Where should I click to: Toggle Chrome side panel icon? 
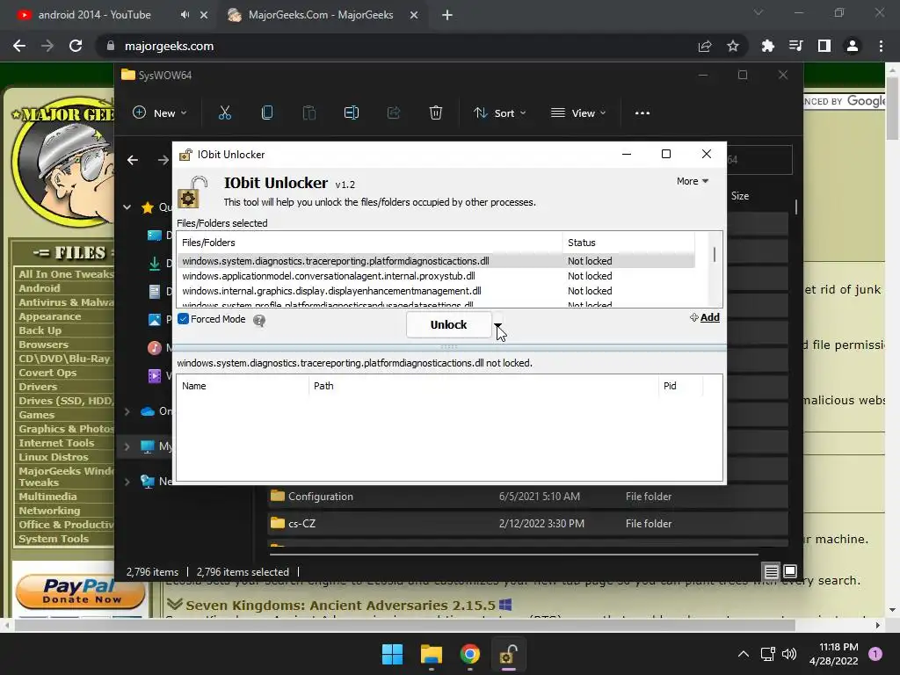tap(824, 46)
